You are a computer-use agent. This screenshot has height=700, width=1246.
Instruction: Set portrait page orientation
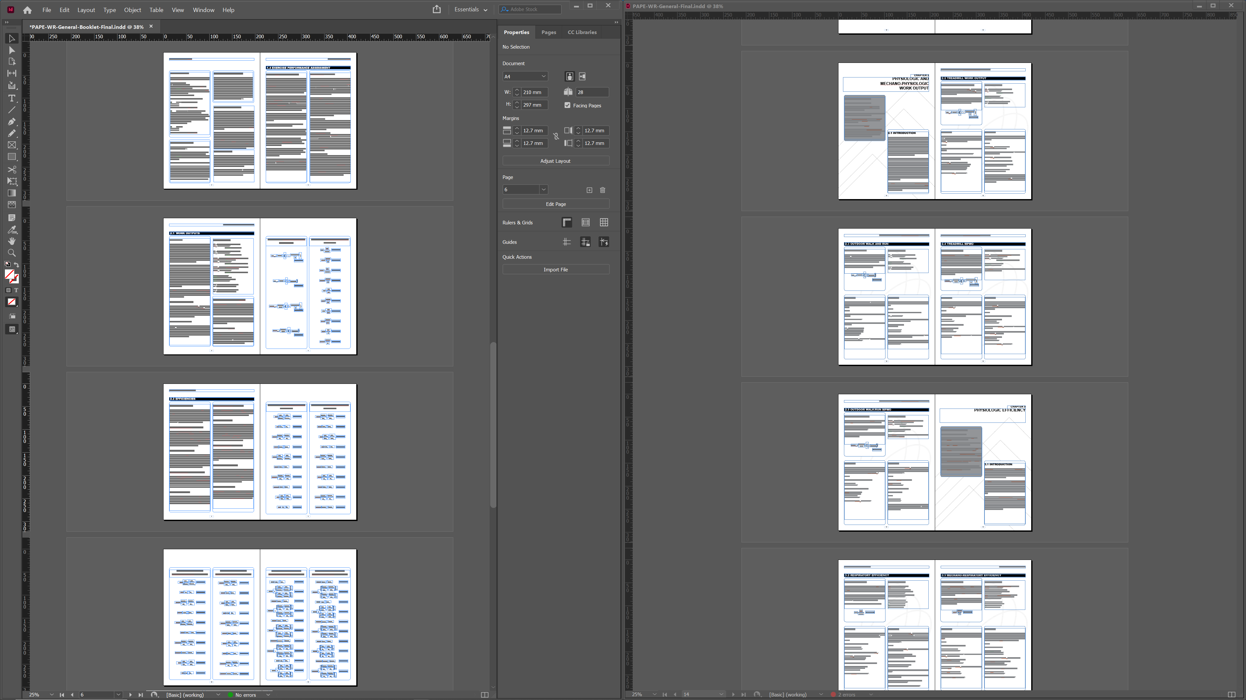pos(570,77)
